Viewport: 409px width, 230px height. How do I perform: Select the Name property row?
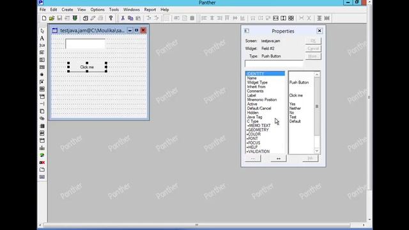(252, 78)
